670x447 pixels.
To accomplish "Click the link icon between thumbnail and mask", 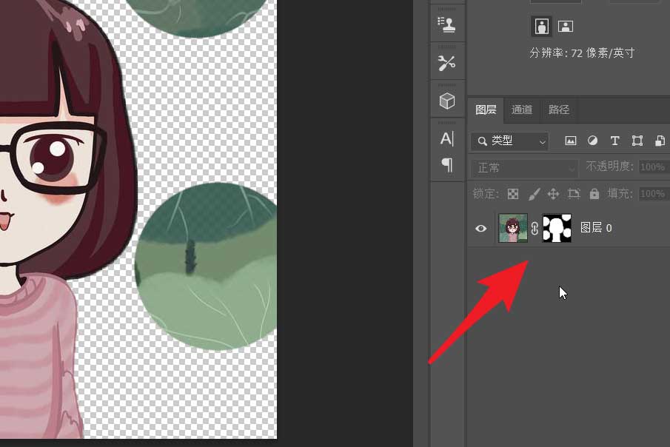I will 535,228.
